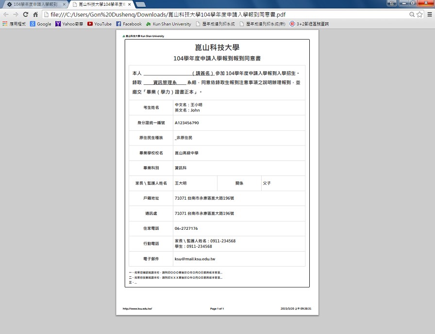Open the 歷年成績列印系統(新) bookmark
The image size is (435, 334).
pos(263,24)
